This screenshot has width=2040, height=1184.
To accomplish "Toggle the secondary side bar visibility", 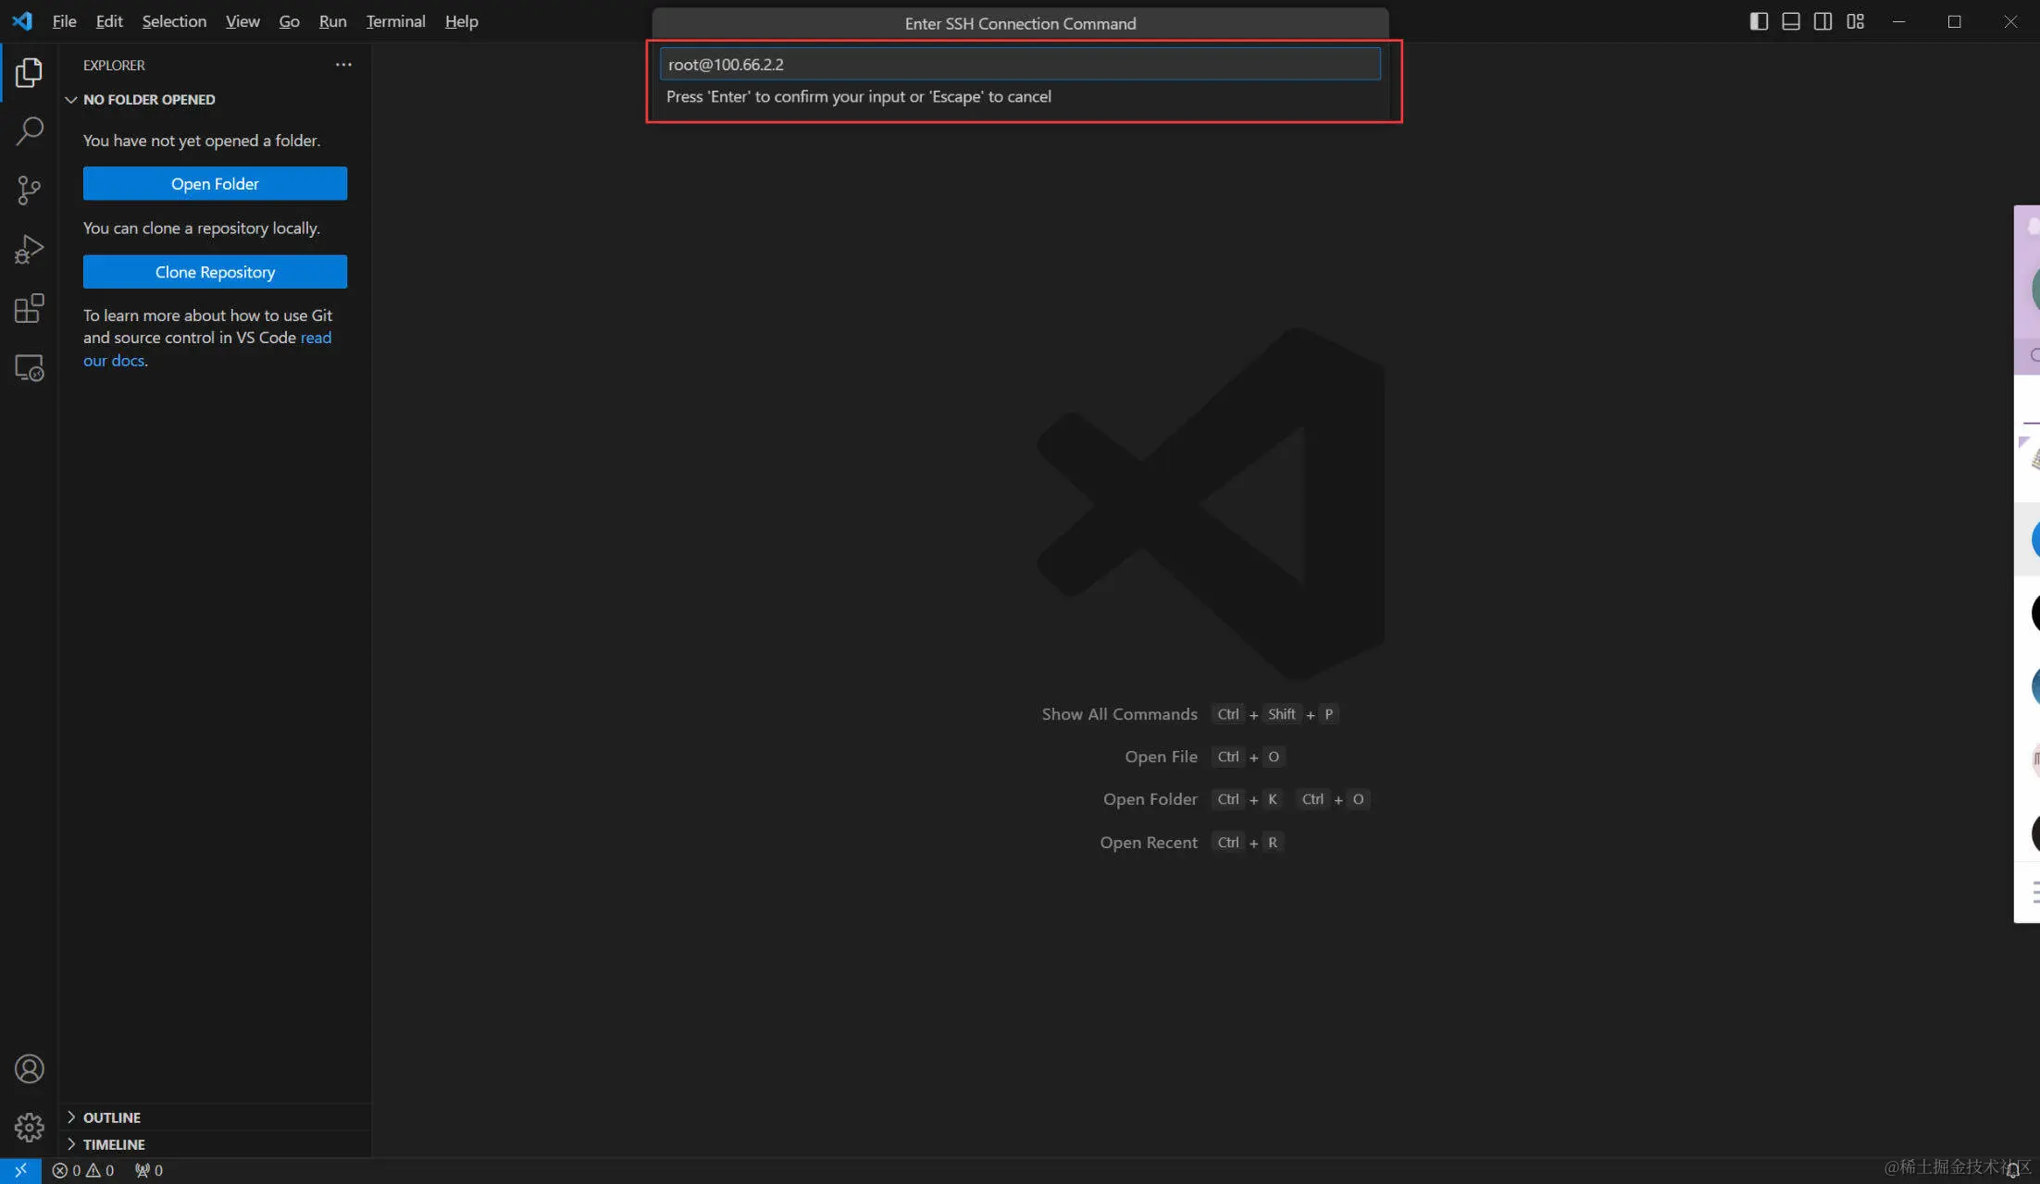I will pos(1822,21).
